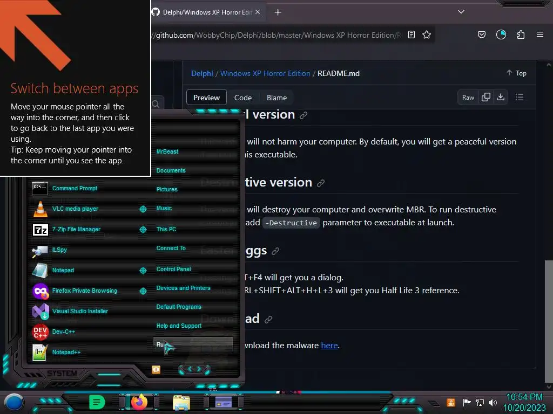Click double-arrow button at Start menu bottom
Image resolution: width=553 pixels, height=414 pixels.
coord(194,369)
